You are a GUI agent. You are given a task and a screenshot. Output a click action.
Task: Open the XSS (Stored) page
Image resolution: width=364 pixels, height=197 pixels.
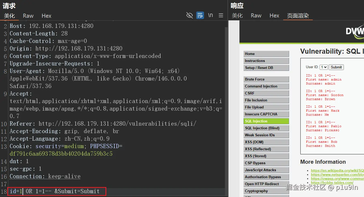tap(266, 156)
